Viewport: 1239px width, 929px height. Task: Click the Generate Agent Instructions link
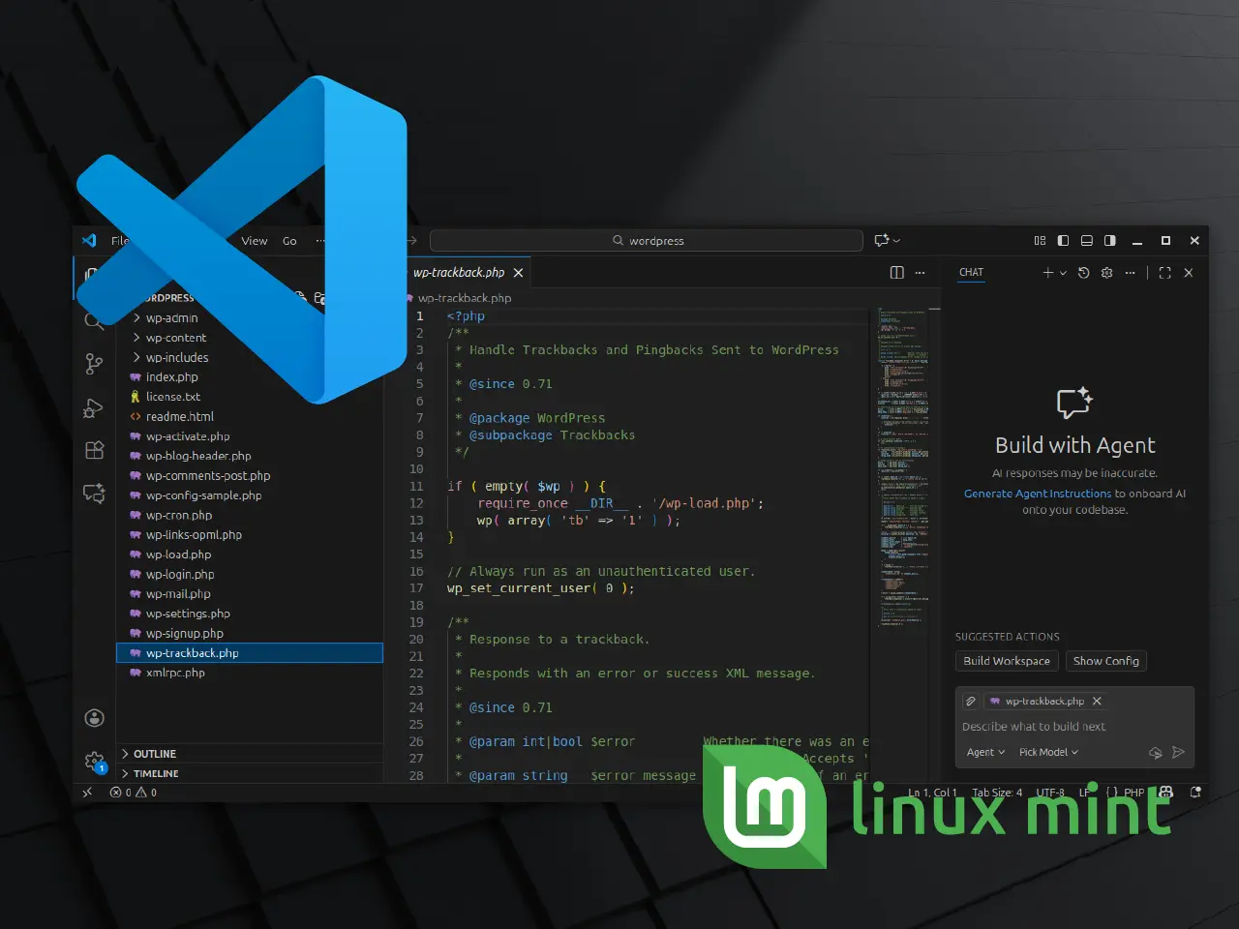[1037, 494]
